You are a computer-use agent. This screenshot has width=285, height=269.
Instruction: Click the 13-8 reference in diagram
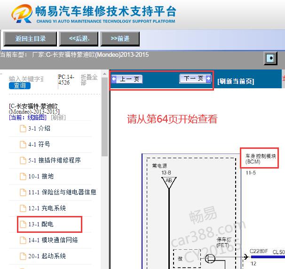click(x=166, y=172)
